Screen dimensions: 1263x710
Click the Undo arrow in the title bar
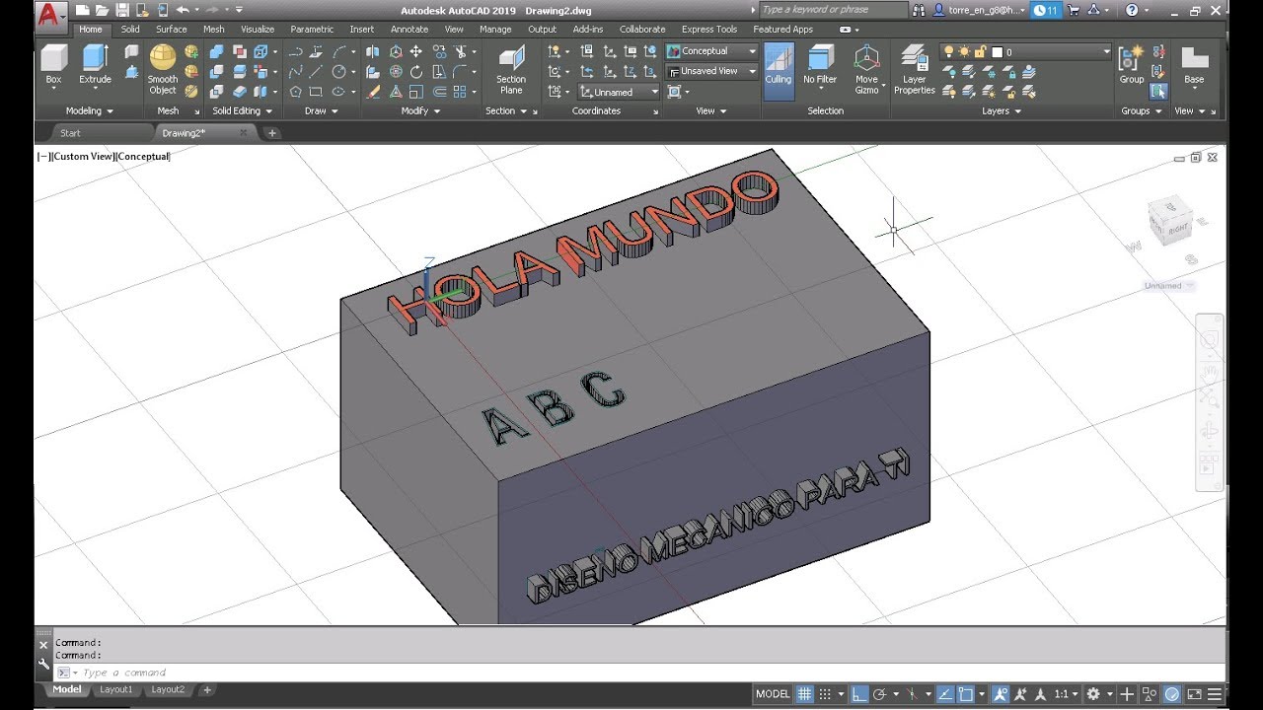(x=182, y=10)
